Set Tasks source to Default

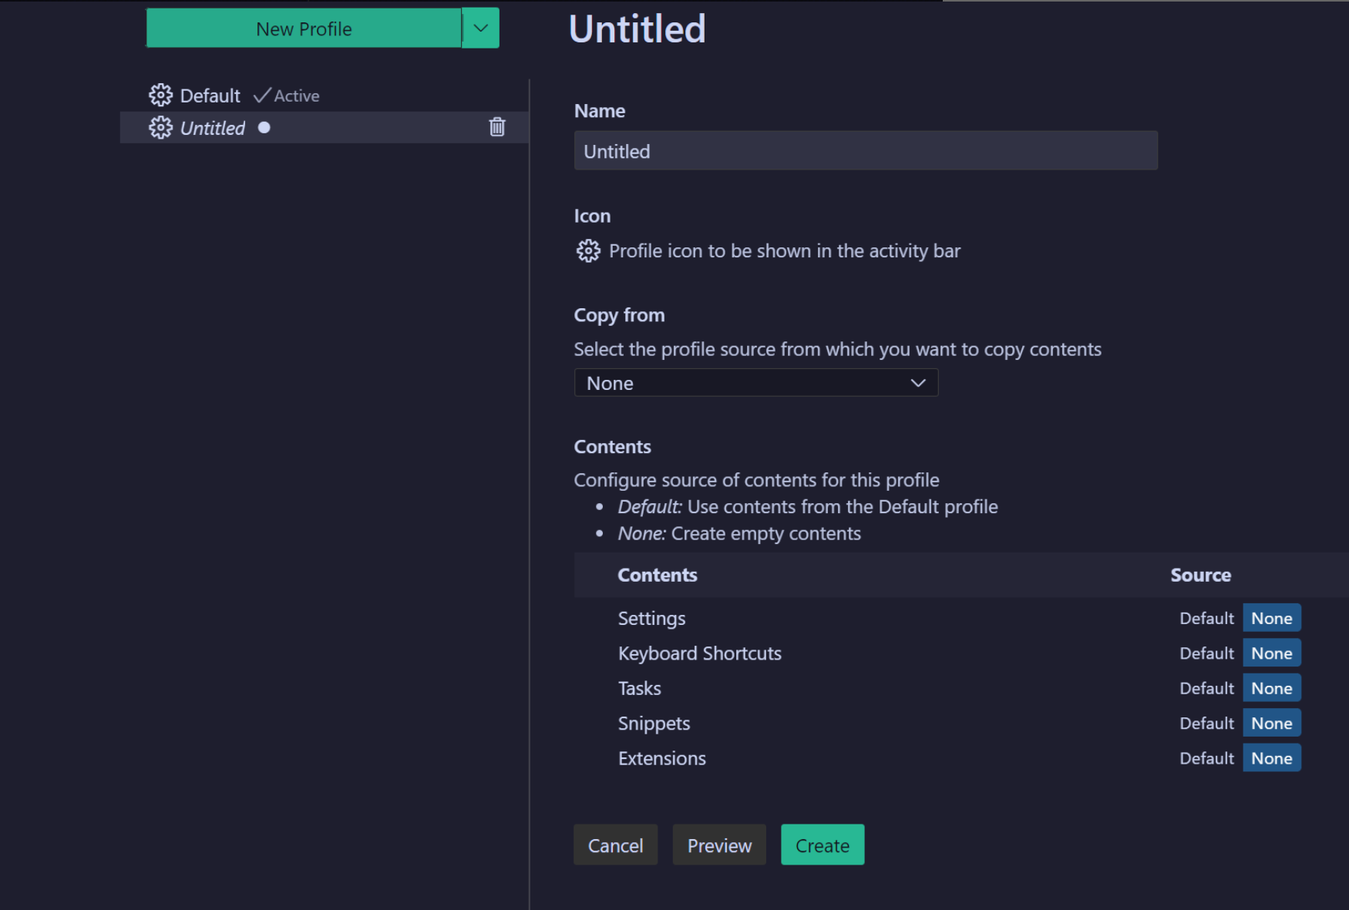tap(1206, 688)
